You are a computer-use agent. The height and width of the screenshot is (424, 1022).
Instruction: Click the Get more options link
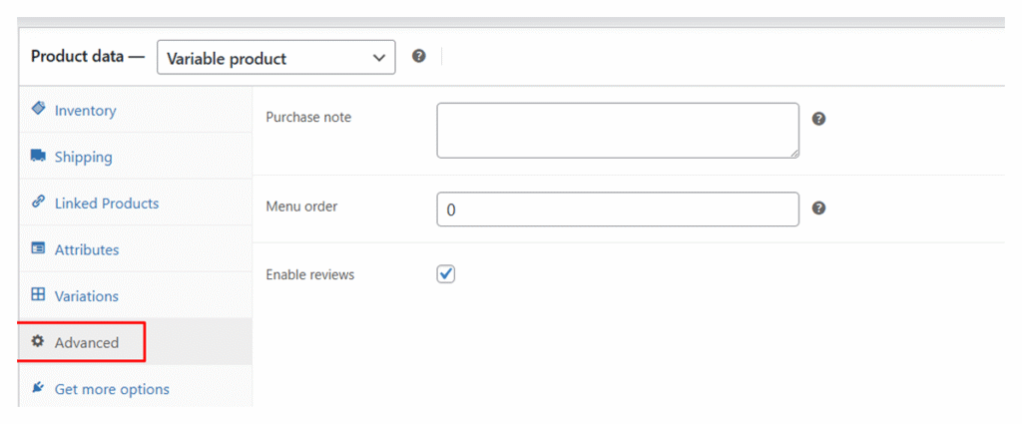112,389
